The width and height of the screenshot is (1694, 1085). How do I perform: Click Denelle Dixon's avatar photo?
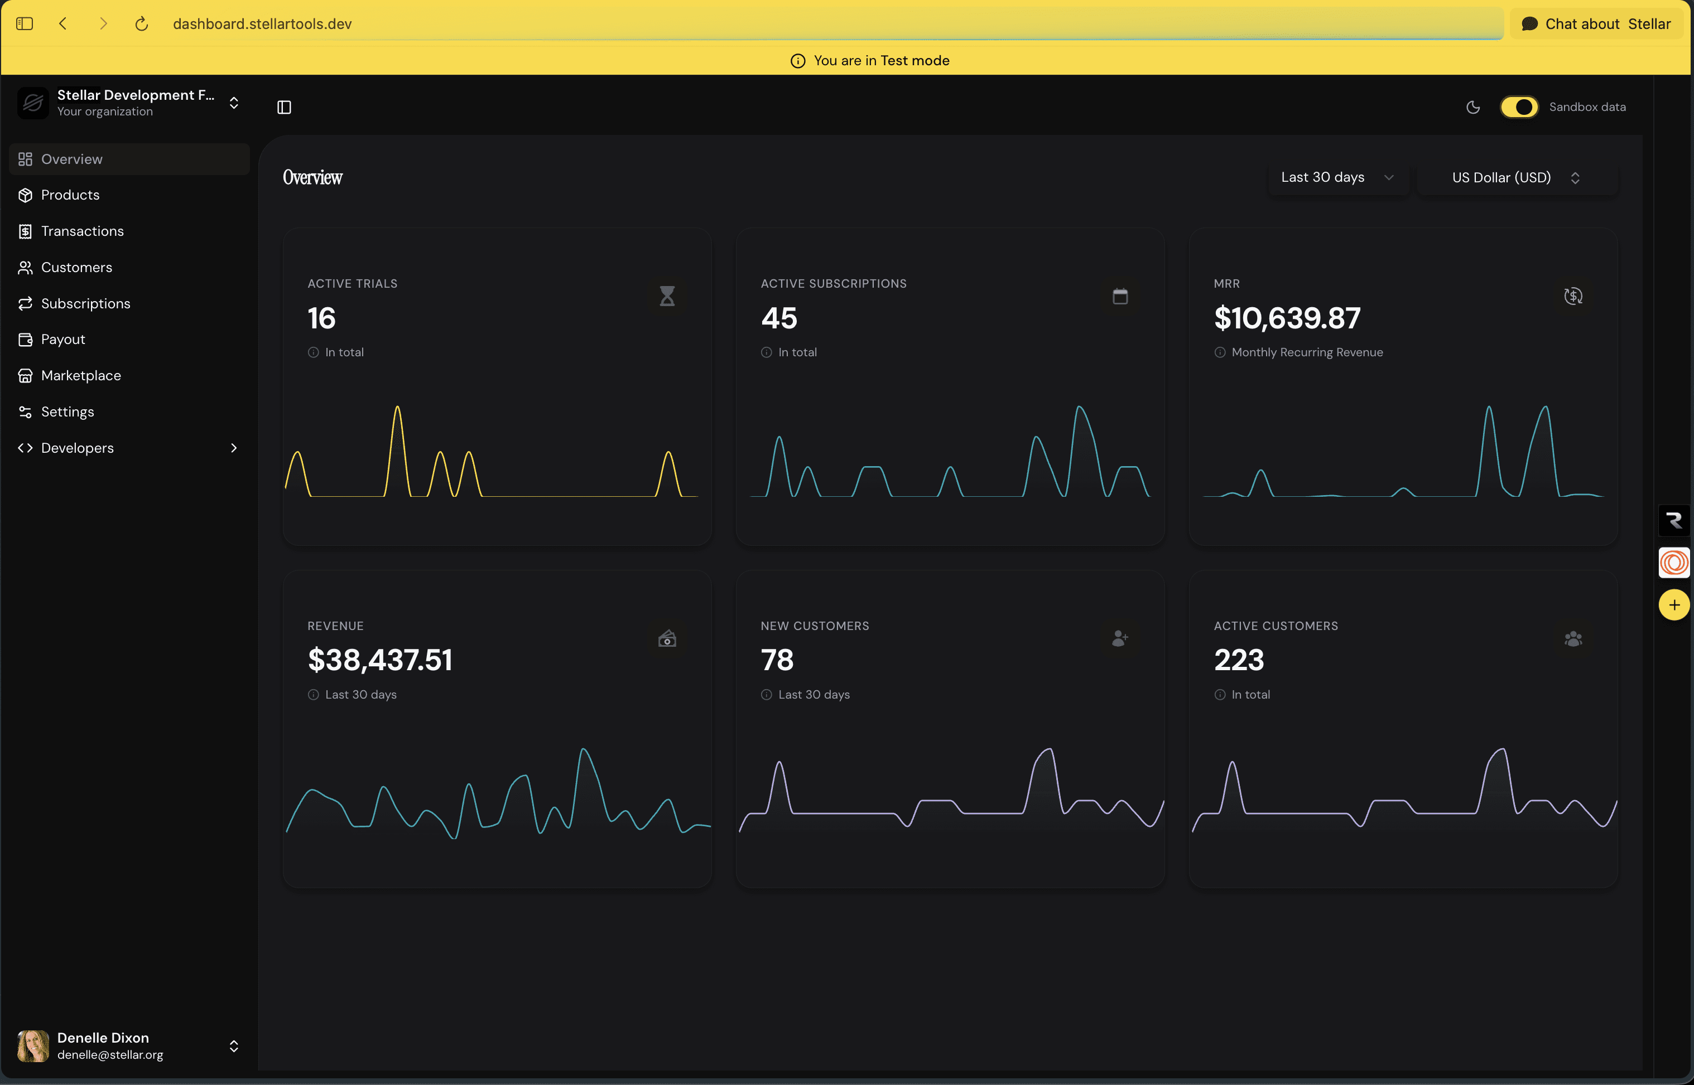[33, 1046]
